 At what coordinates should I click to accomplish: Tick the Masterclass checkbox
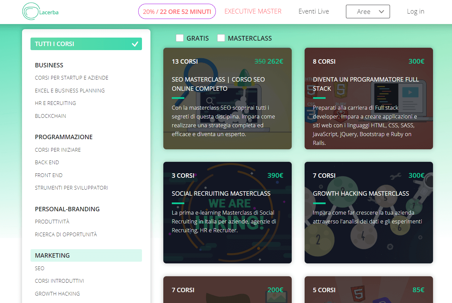221,38
